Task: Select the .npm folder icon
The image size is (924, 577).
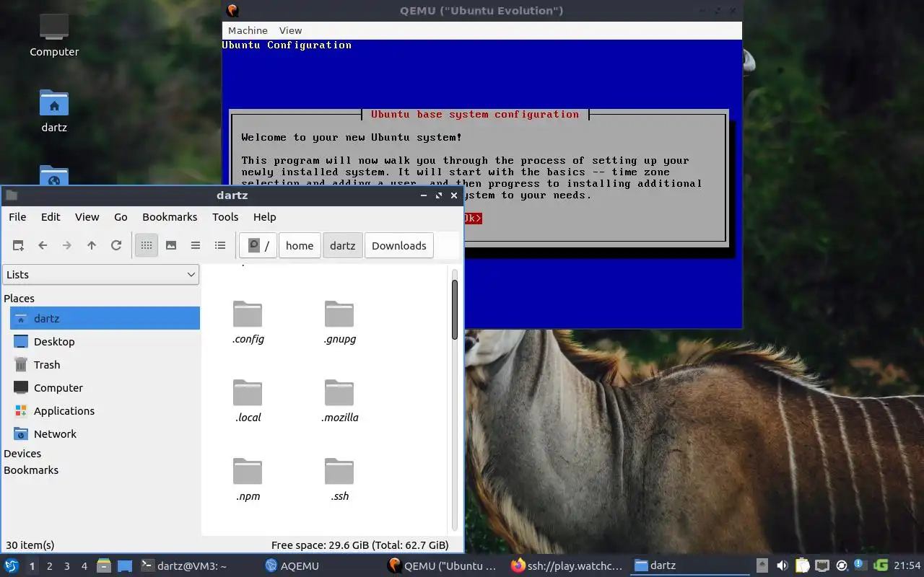Action: point(248,472)
